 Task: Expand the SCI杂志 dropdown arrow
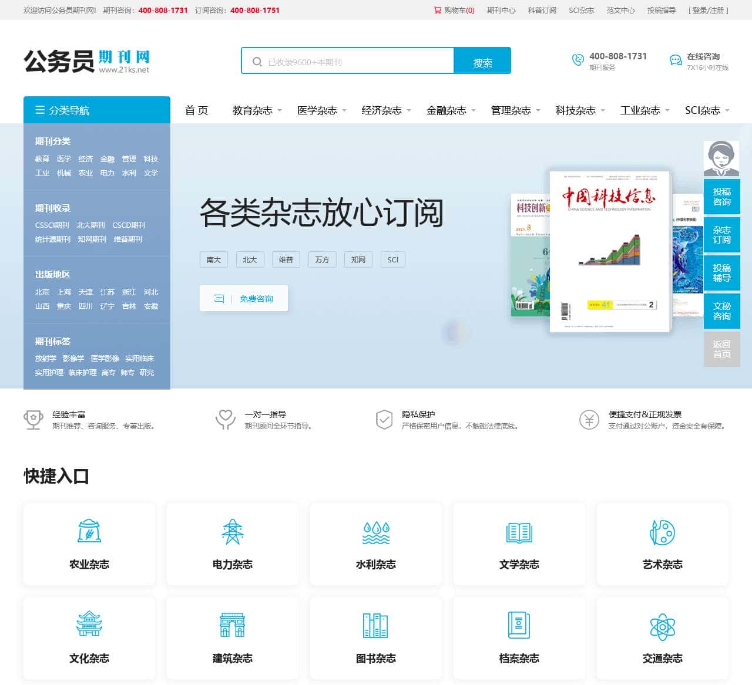click(x=726, y=110)
